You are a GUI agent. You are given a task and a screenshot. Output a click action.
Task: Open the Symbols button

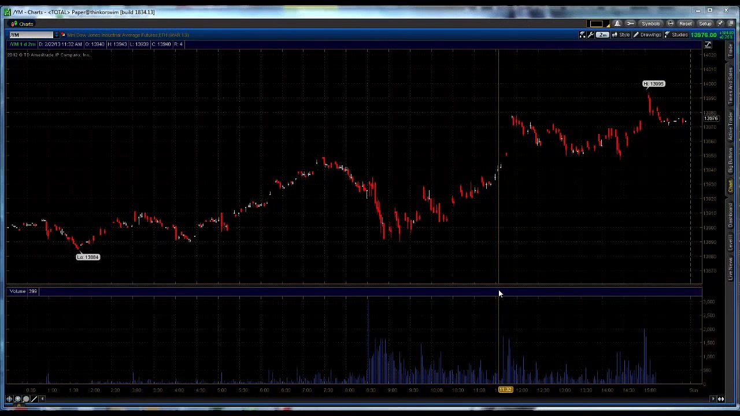pyautogui.click(x=650, y=24)
